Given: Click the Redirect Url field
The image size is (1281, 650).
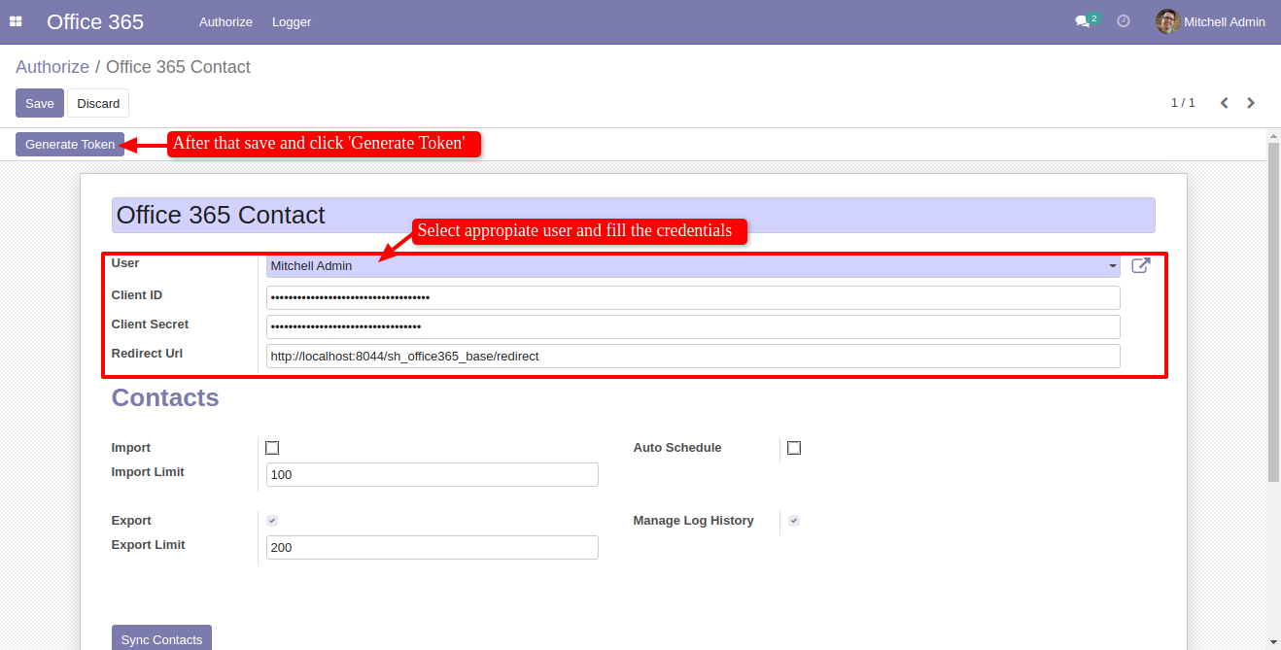Looking at the screenshot, I should pos(693,356).
